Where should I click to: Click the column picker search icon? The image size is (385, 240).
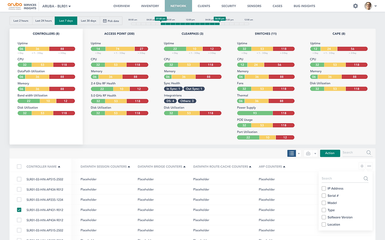(366, 178)
